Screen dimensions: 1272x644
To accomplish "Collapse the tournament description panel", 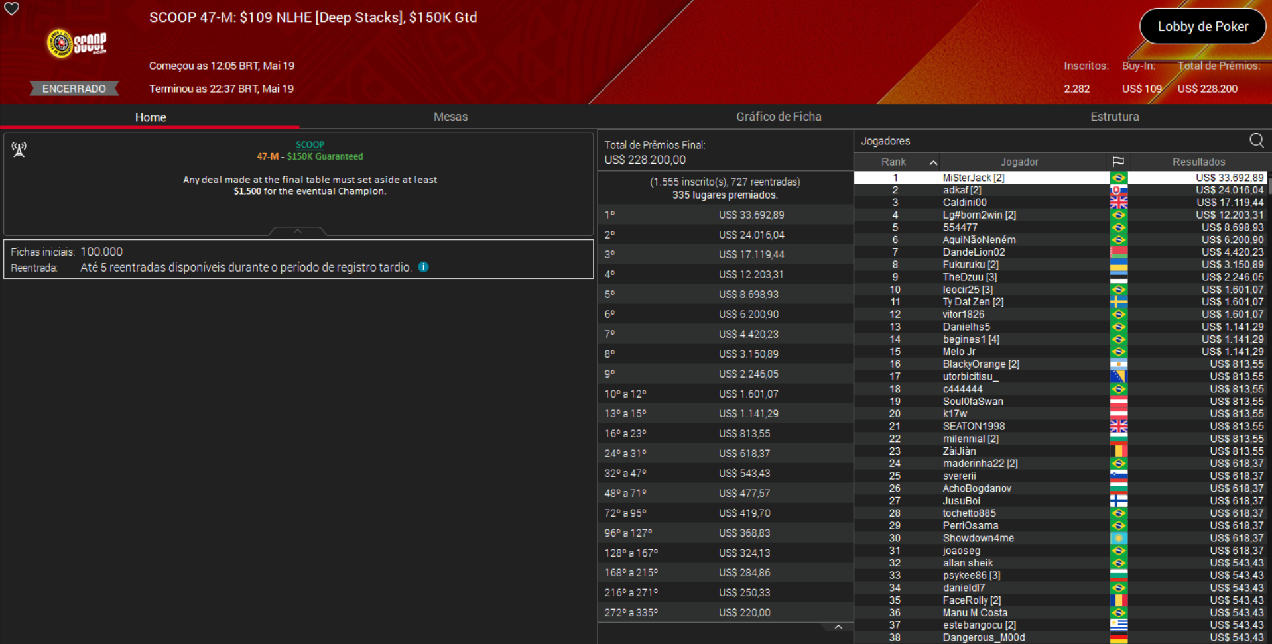I will [298, 231].
